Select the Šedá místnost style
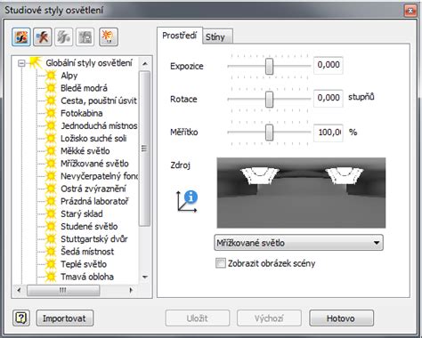This screenshot has width=422, height=338. pyautogui.click(x=87, y=252)
